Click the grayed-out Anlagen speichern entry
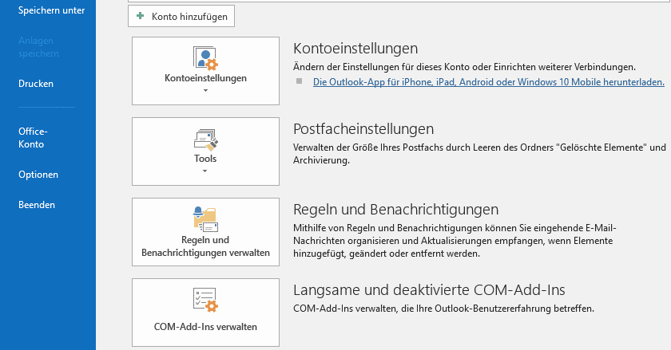671x350 pixels. (38, 47)
